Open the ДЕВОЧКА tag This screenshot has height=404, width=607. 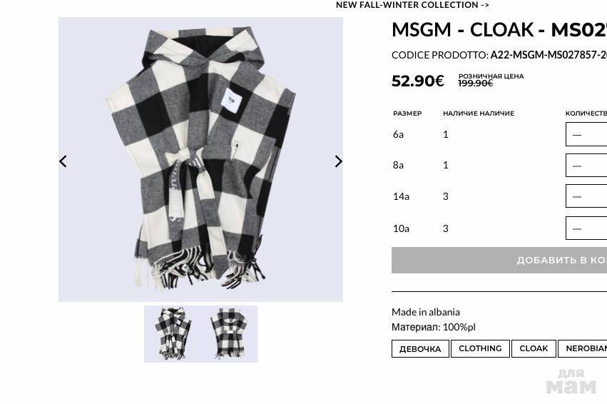pyautogui.click(x=420, y=348)
